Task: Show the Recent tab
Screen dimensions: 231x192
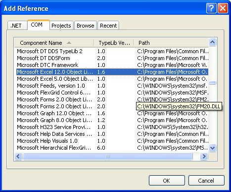Action: click(x=108, y=26)
